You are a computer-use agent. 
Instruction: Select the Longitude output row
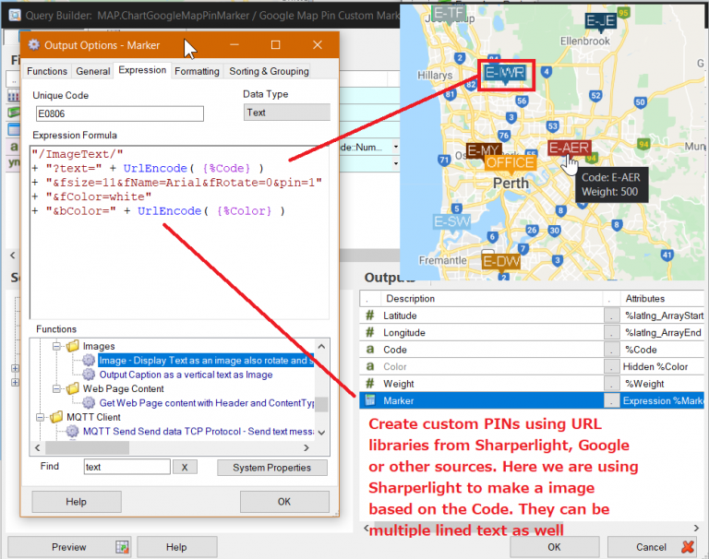click(532, 333)
